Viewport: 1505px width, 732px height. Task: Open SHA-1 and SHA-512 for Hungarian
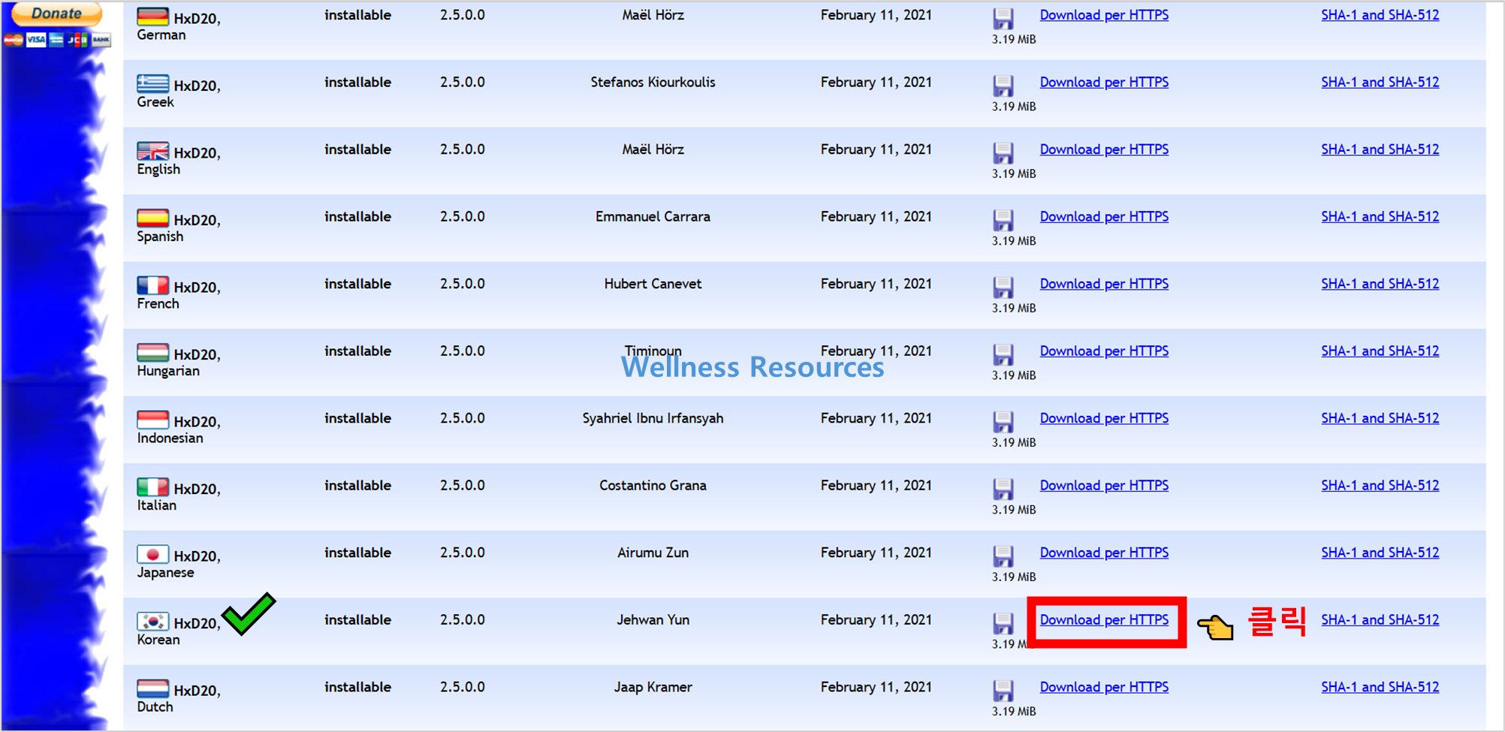pos(1380,351)
